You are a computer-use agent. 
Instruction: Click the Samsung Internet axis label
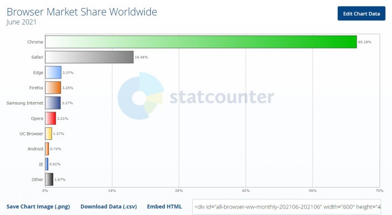click(25, 103)
